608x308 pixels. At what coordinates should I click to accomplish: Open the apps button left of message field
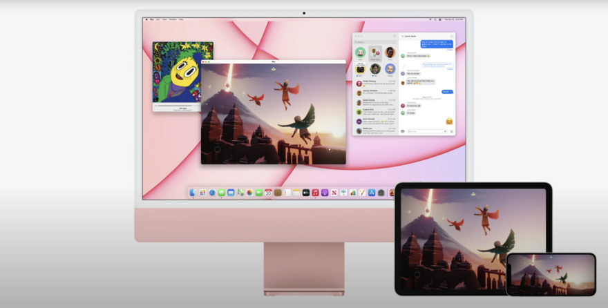click(403, 131)
